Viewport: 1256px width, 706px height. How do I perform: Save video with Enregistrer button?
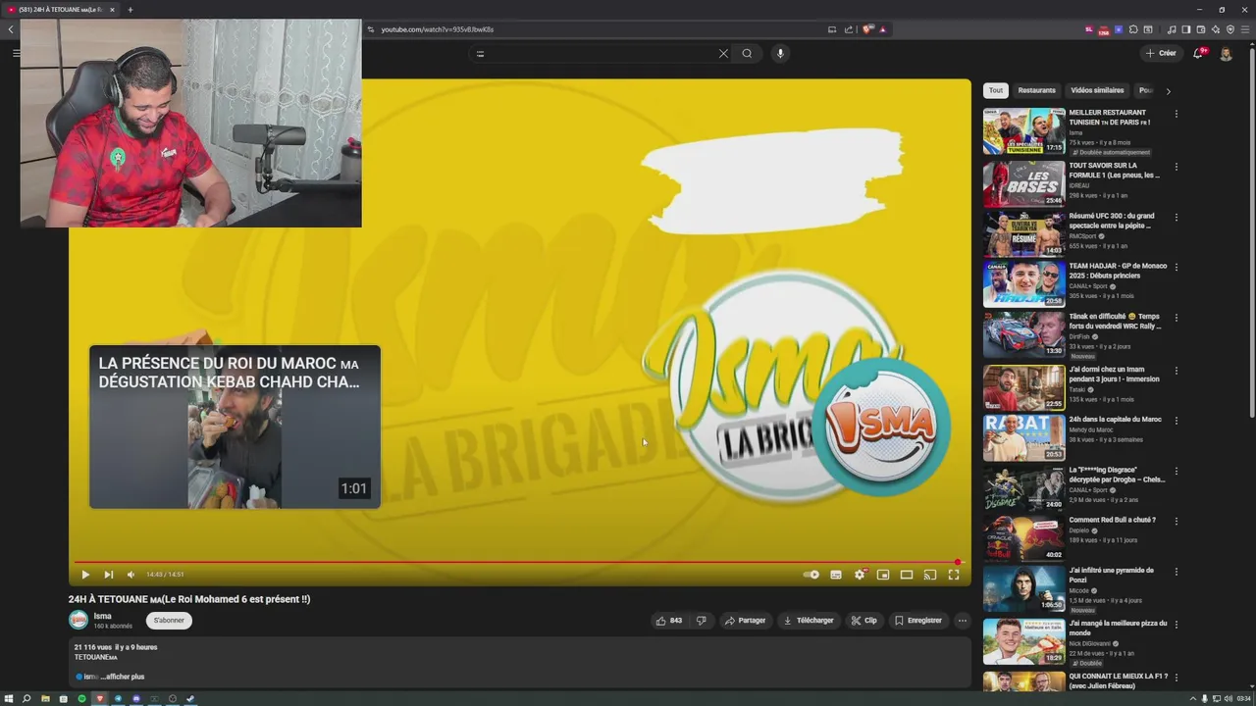click(918, 621)
